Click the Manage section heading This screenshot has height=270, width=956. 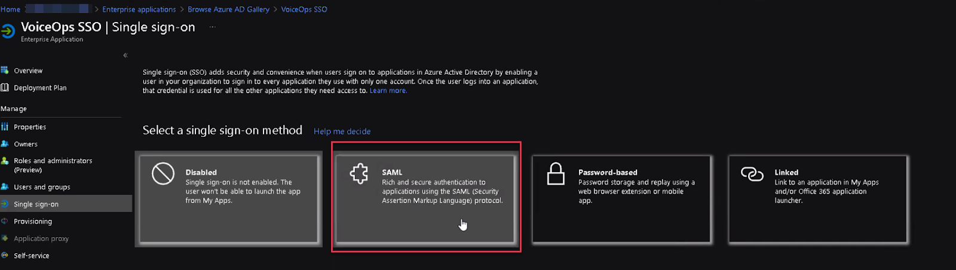(14, 109)
